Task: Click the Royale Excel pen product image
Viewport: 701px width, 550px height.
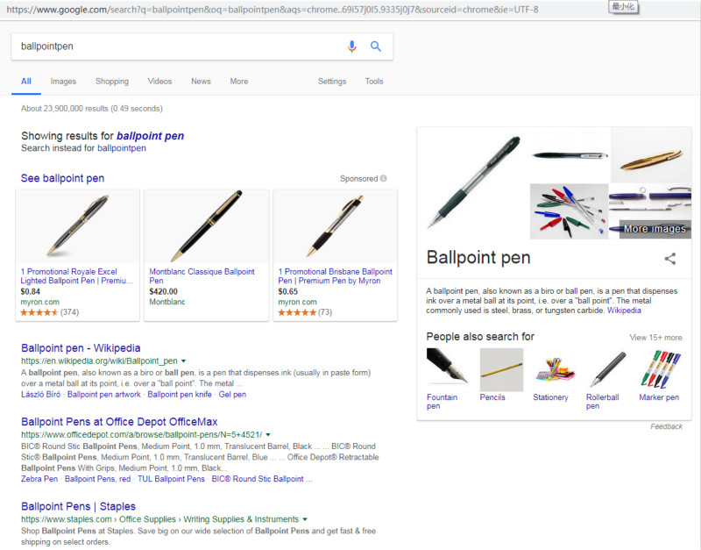Action: point(78,226)
